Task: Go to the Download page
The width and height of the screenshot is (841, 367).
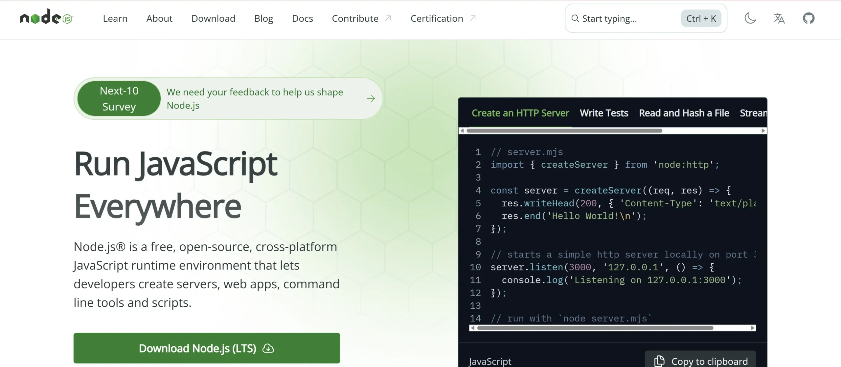Action: 213,18
